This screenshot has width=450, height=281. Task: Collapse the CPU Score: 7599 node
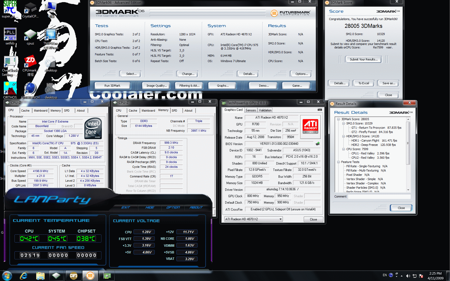(343, 149)
